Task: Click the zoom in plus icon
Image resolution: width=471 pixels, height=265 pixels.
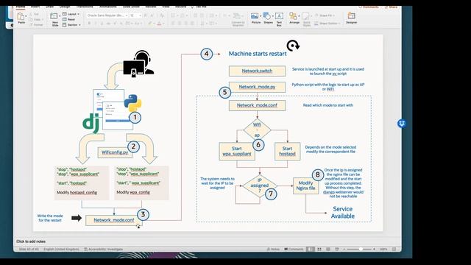Action: point(375,249)
